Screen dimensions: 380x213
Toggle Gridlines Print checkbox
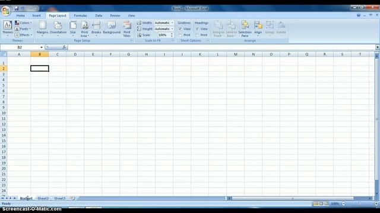tap(180, 35)
